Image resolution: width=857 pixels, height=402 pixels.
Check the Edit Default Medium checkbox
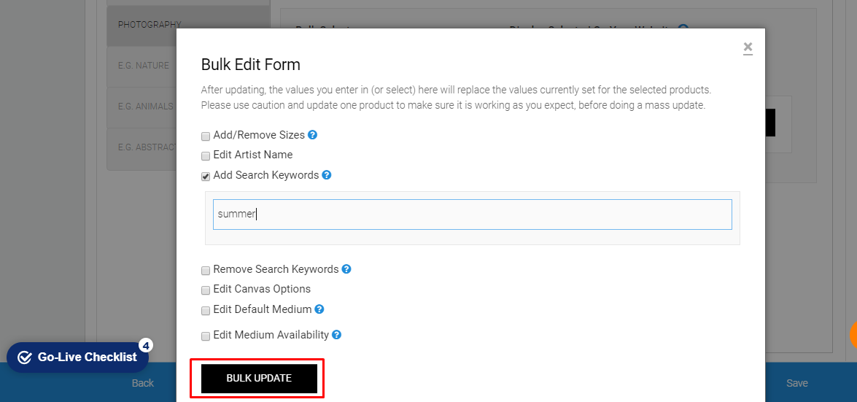pos(206,310)
